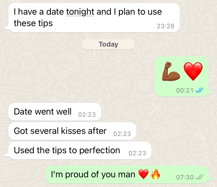The height and width of the screenshot is (187, 217).
Task: Tap the underlined word 'tonight'
Action: tap(80, 12)
